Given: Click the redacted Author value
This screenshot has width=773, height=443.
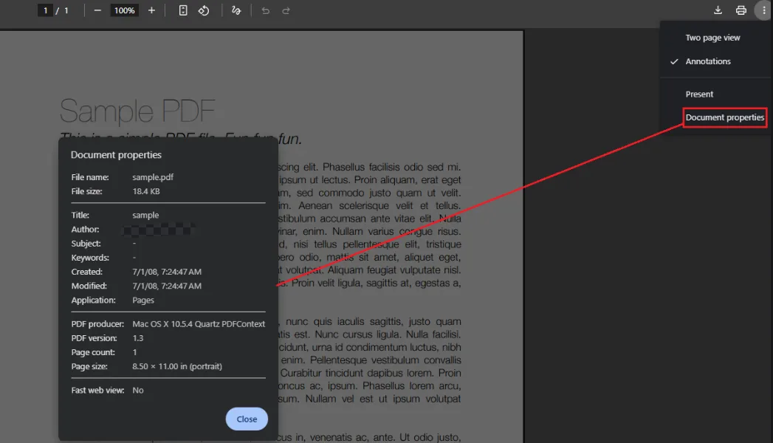Looking at the screenshot, I should (x=158, y=230).
